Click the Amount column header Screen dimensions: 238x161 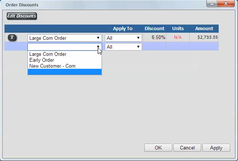tap(204, 29)
